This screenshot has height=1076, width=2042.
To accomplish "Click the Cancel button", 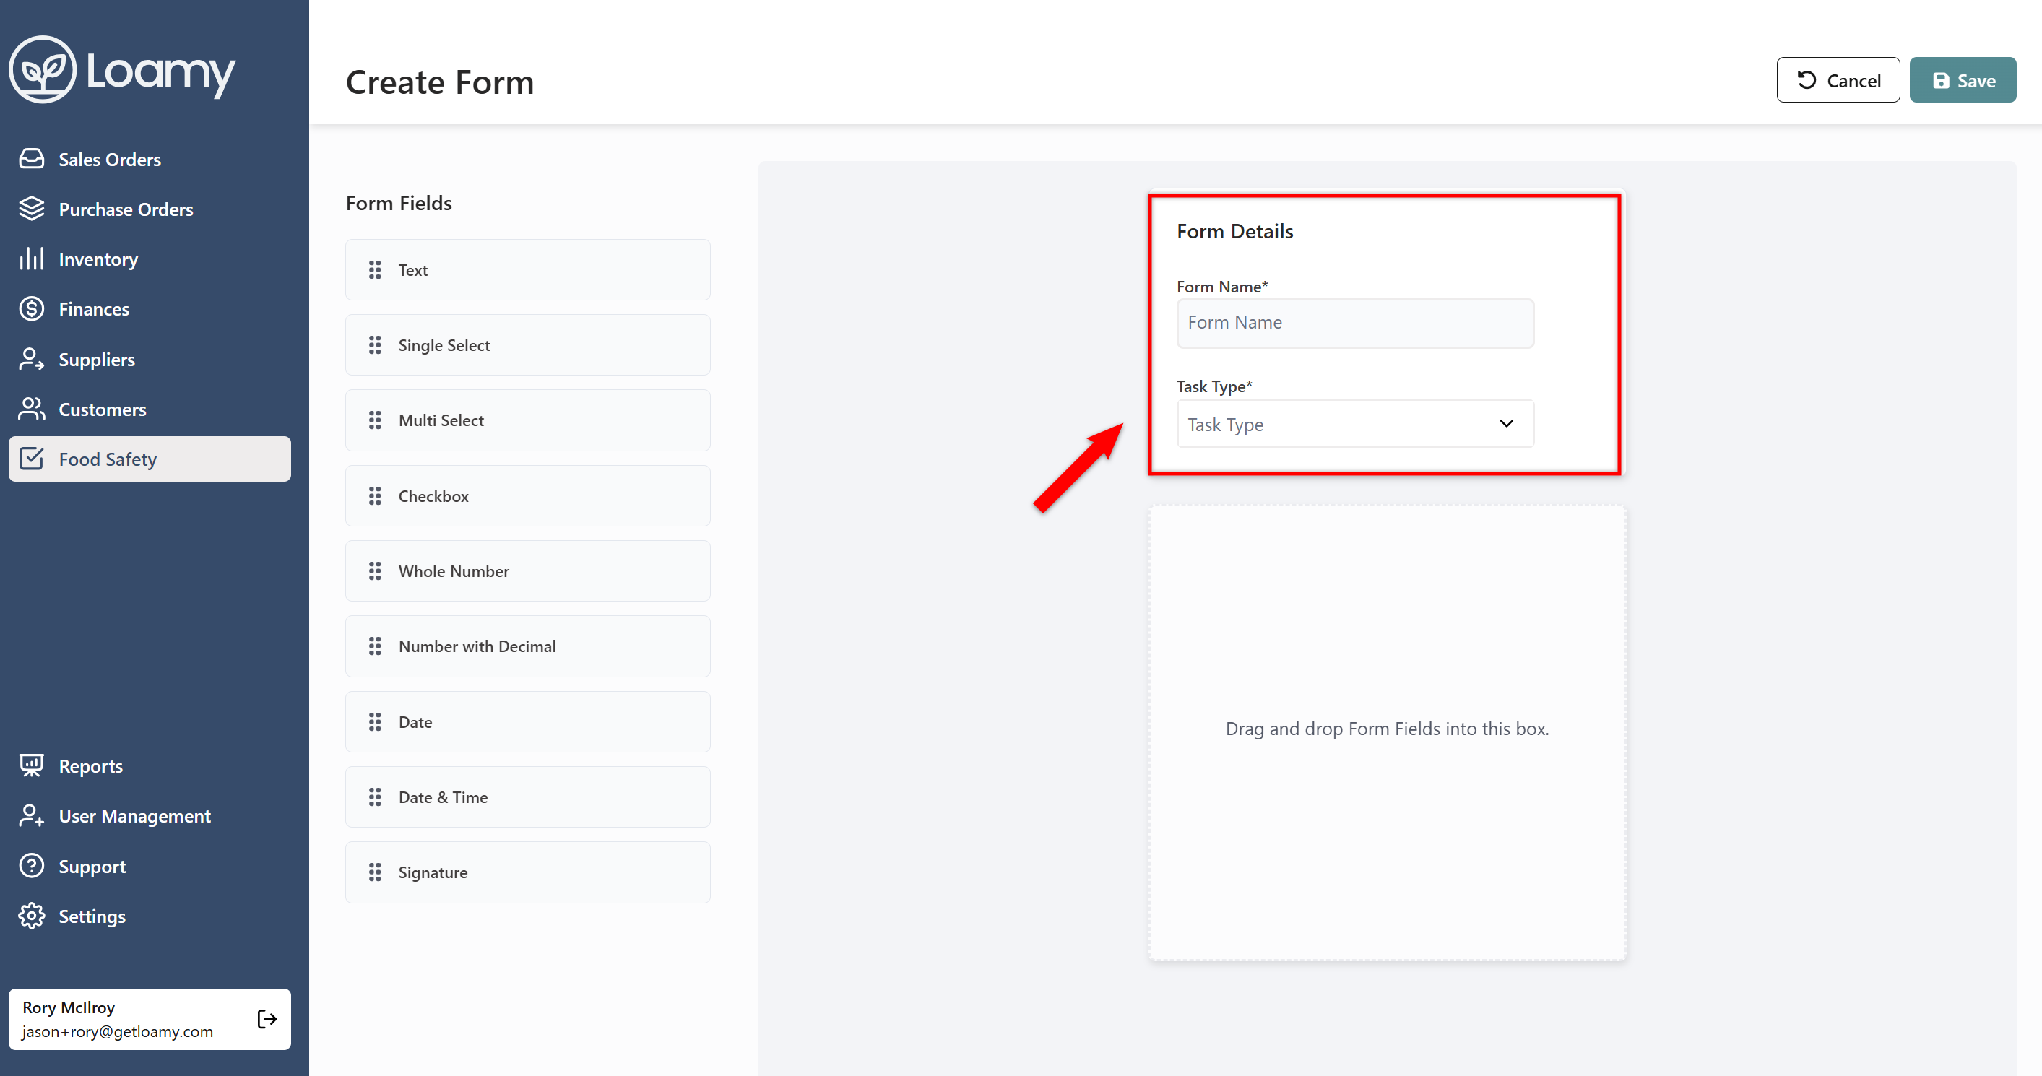I will pyautogui.click(x=1838, y=80).
